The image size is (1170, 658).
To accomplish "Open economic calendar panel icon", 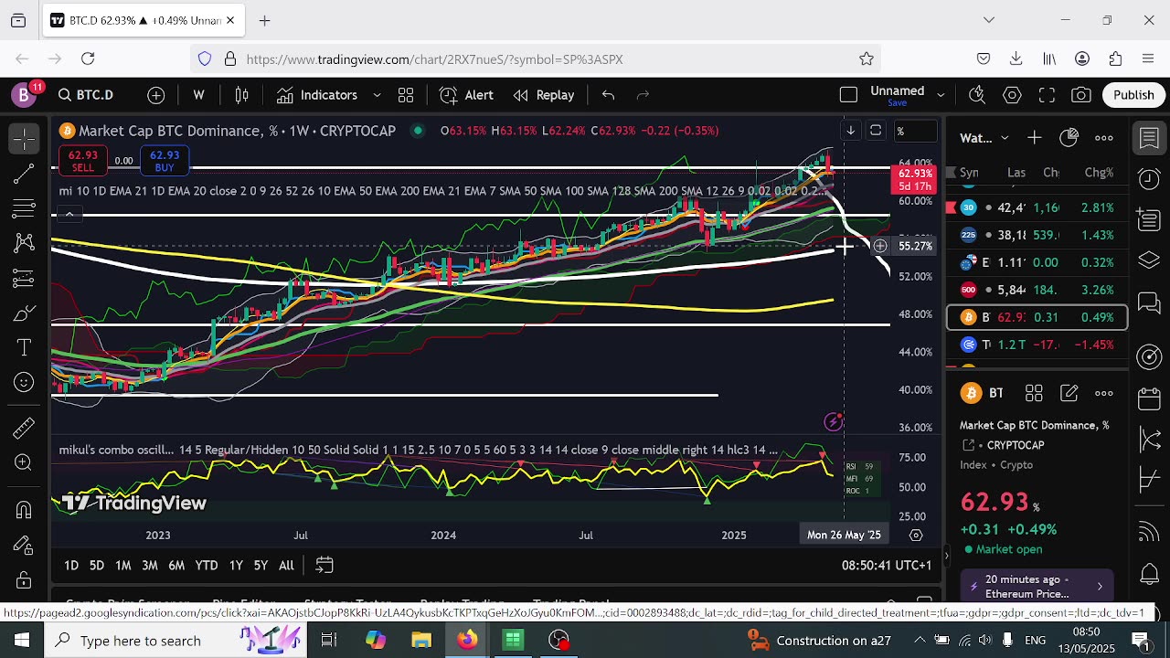I will (1150, 399).
